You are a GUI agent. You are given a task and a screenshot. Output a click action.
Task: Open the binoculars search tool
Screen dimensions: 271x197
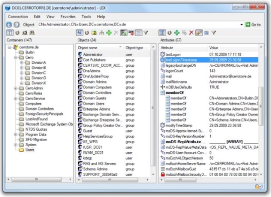(x=32, y=33)
